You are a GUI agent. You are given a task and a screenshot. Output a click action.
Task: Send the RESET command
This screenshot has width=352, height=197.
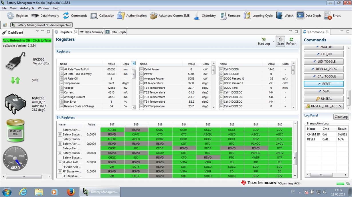pyautogui.click(x=324, y=84)
